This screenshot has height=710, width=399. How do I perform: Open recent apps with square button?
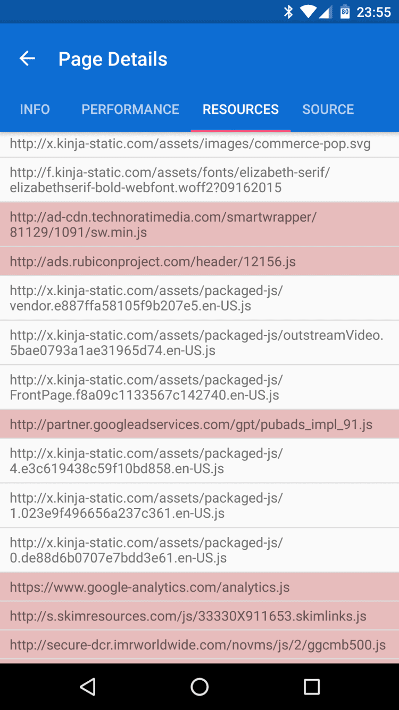(x=311, y=687)
